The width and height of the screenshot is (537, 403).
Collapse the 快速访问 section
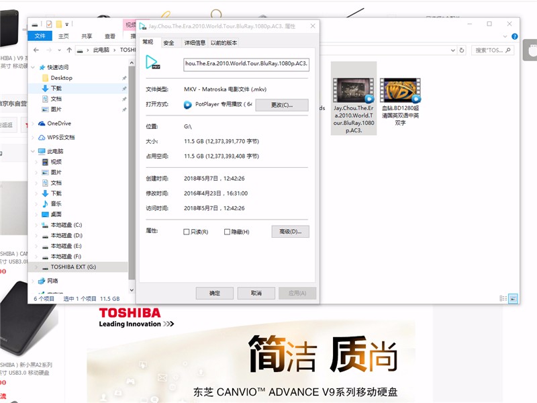[x=33, y=67]
